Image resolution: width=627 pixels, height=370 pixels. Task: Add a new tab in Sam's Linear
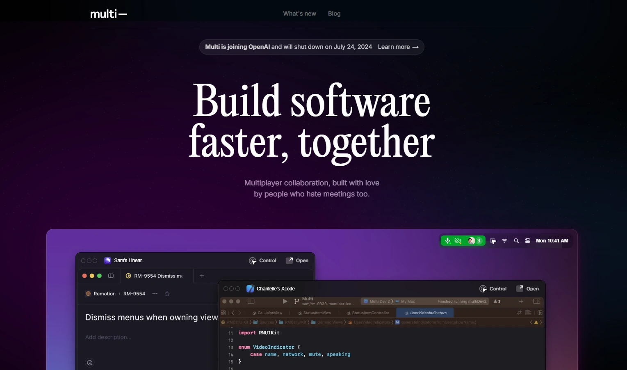[x=202, y=276]
